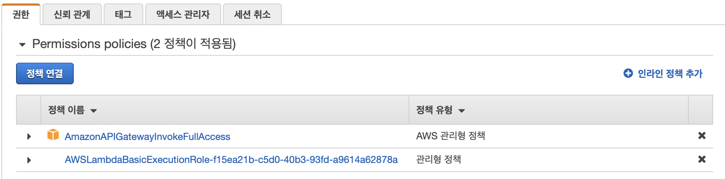This screenshot has width=725, height=179.
Task: Collapse the Permissions policies section
Action: point(22,45)
